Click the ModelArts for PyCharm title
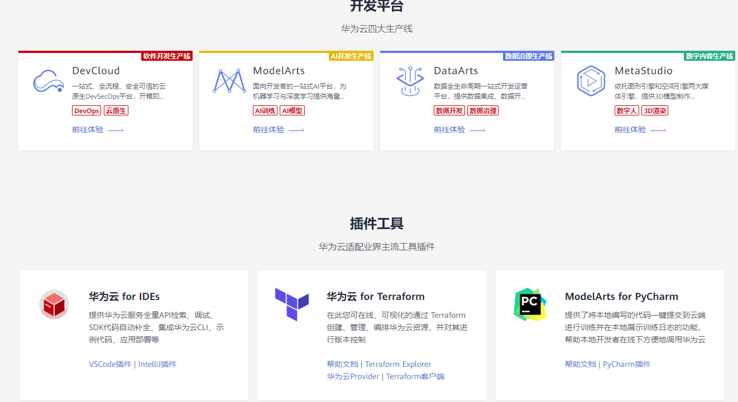 pos(621,296)
